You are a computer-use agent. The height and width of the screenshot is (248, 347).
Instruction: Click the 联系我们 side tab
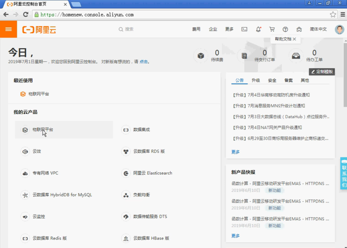coord(344,173)
